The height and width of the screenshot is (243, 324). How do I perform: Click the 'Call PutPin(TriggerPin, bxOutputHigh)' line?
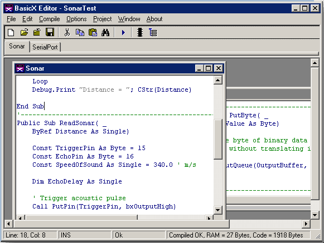point(104,206)
